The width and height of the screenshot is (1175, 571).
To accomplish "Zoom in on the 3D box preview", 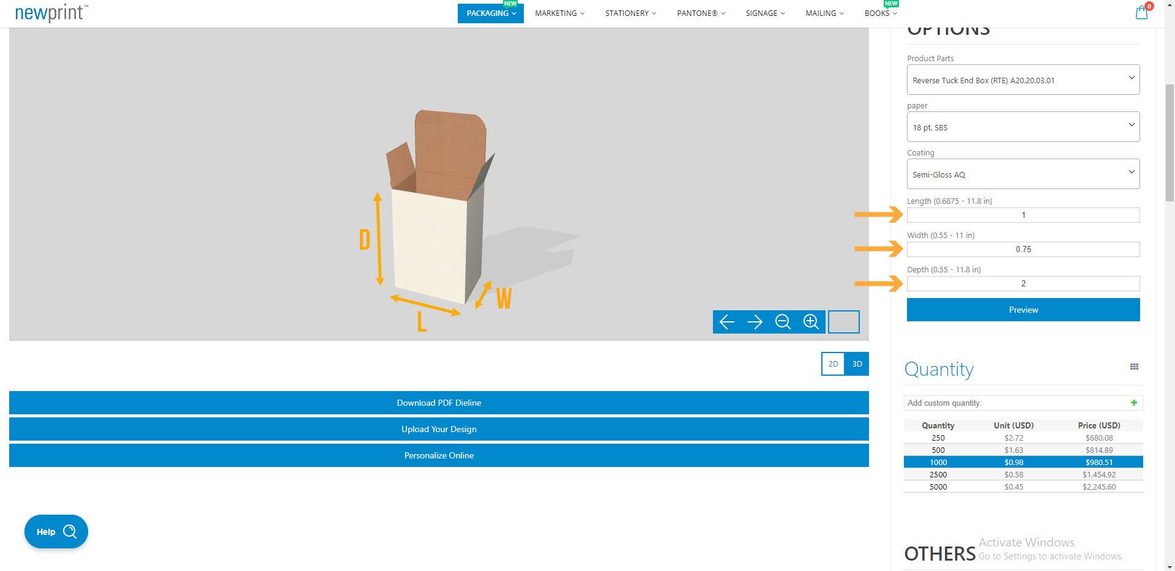I will click(811, 321).
